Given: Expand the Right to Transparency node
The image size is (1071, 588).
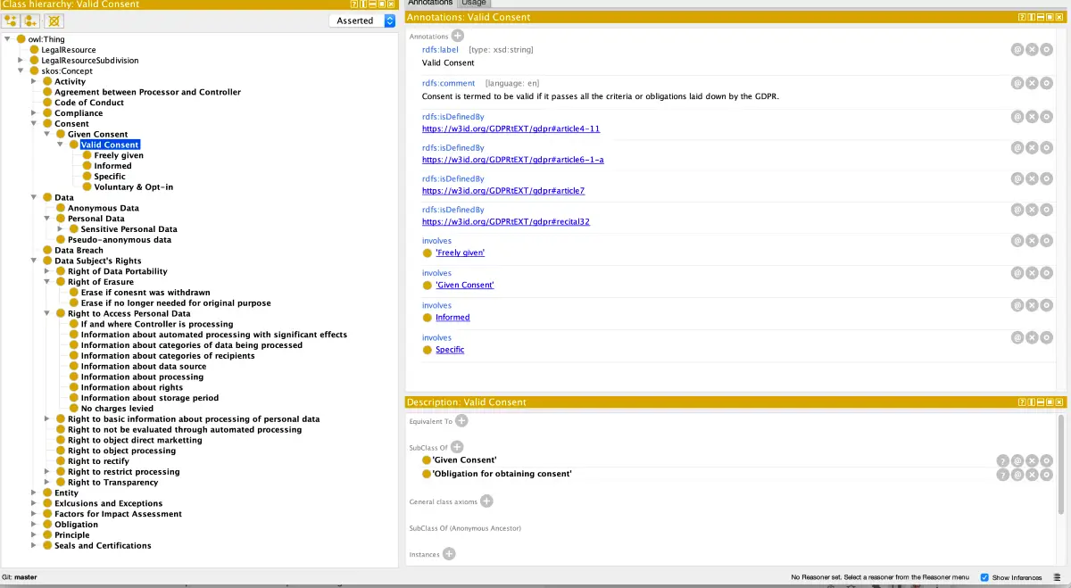Looking at the screenshot, I should coord(47,483).
